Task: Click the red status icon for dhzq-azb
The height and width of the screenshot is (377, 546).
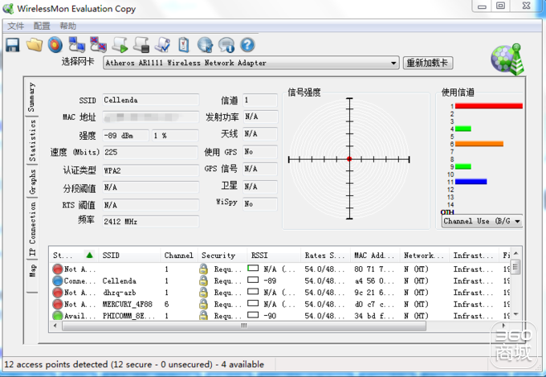Action: tap(58, 293)
